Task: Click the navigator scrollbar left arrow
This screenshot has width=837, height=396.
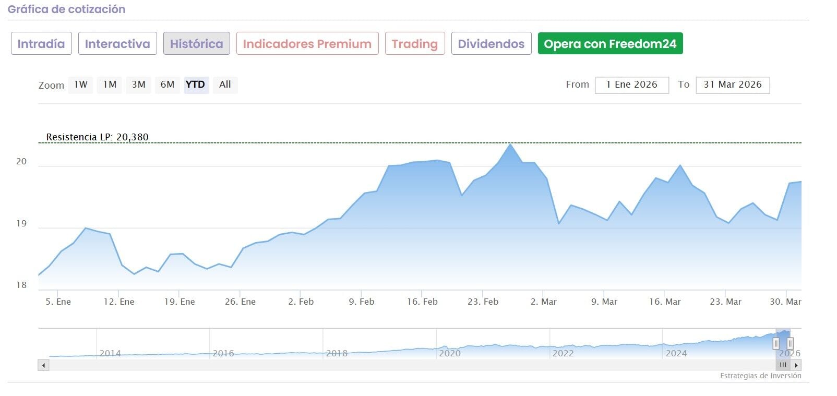Action: tap(43, 366)
